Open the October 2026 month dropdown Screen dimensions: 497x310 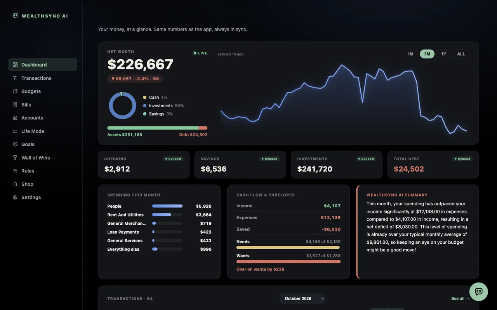coord(302,298)
